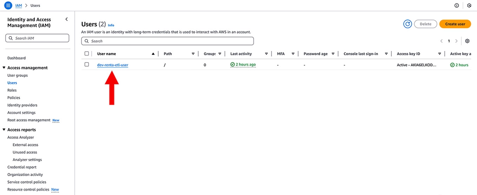The image size is (477, 195).
Task: Click the Groups count 0 cell
Action: [205, 65]
